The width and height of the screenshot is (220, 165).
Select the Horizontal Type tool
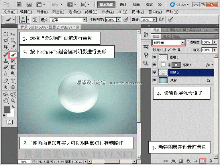tap(13, 81)
